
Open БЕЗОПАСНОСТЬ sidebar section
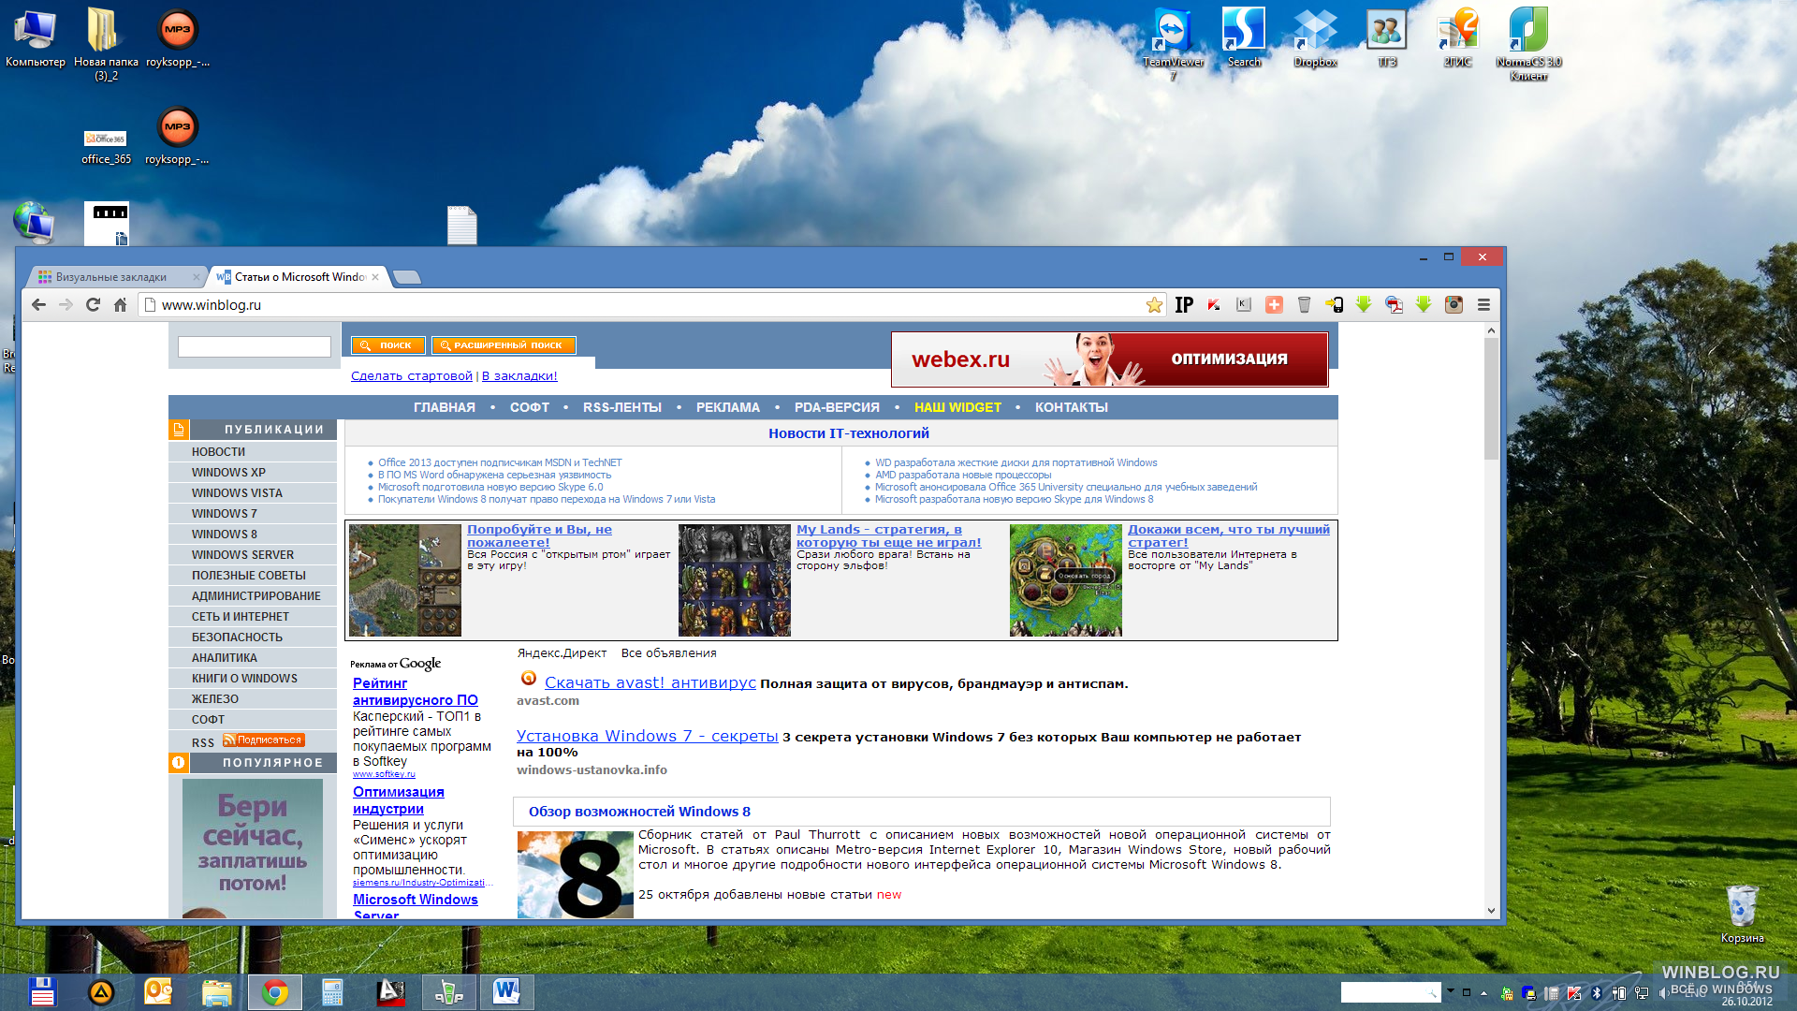[x=253, y=637]
